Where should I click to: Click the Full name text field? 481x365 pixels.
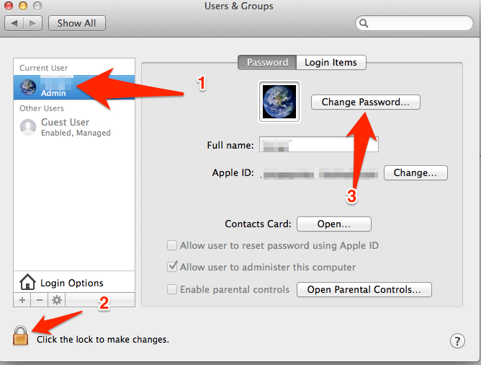[x=318, y=145]
